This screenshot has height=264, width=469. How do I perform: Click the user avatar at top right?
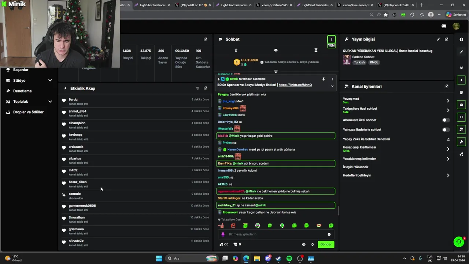[x=456, y=26]
